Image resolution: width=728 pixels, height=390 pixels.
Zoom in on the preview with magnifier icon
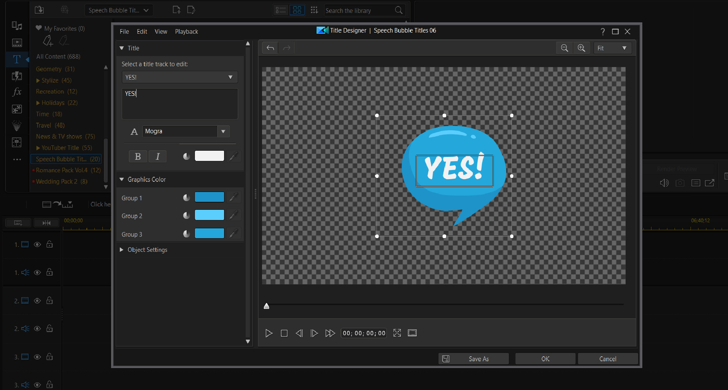point(581,48)
